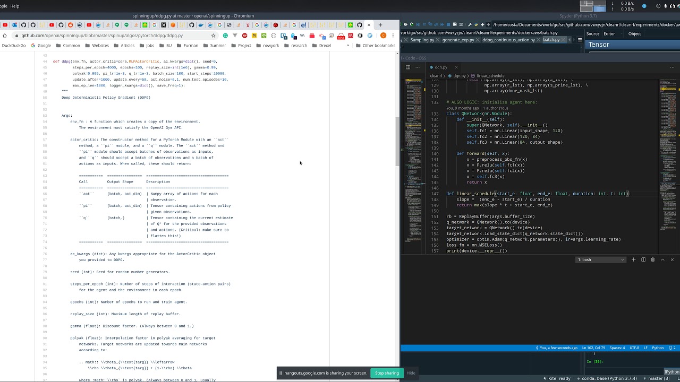Open the Research bookmarks folder
Screen dimensions: 680x382
click(295, 46)
